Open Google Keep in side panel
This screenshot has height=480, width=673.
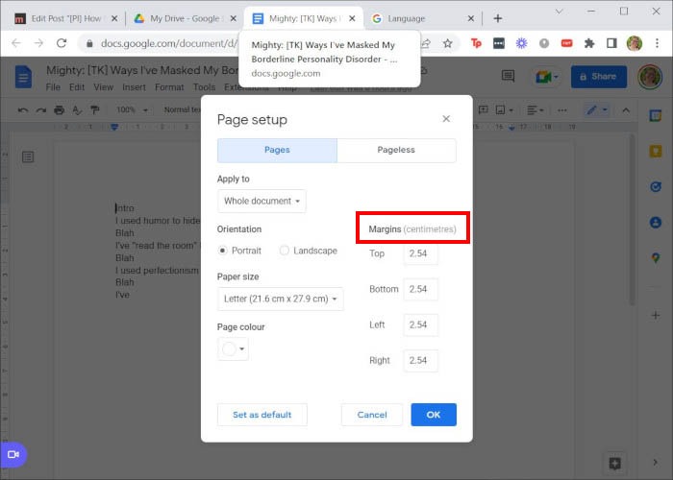click(x=656, y=151)
